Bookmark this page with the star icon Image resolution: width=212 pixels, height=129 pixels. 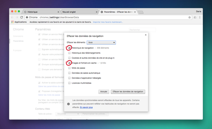(189, 17)
